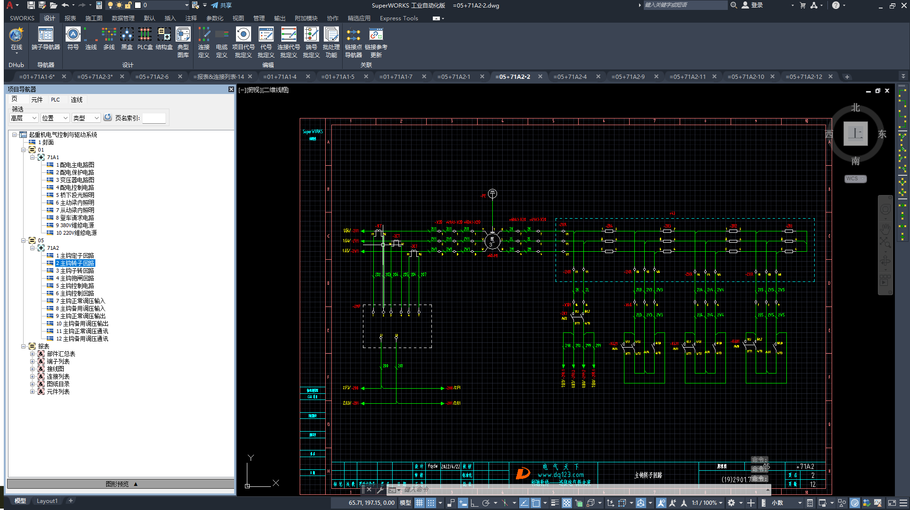This screenshot has width=910, height=510.
Task: Select the 结构盒 structure box tool
Action: point(164,39)
